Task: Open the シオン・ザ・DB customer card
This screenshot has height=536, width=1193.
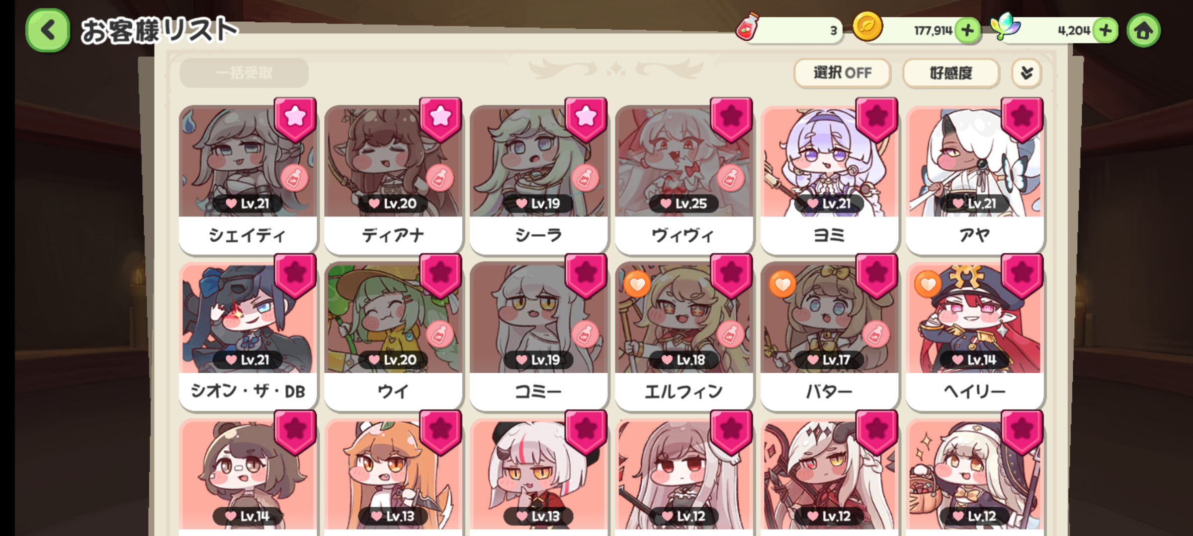Action: click(x=248, y=335)
